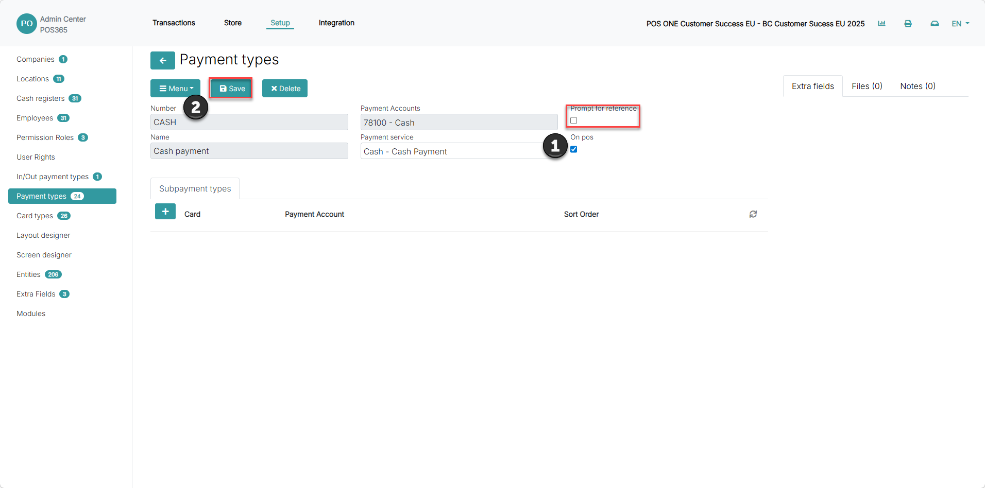Image resolution: width=985 pixels, height=488 pixels.
Task: Open the Transactions menu
Action: pos(174,23)
